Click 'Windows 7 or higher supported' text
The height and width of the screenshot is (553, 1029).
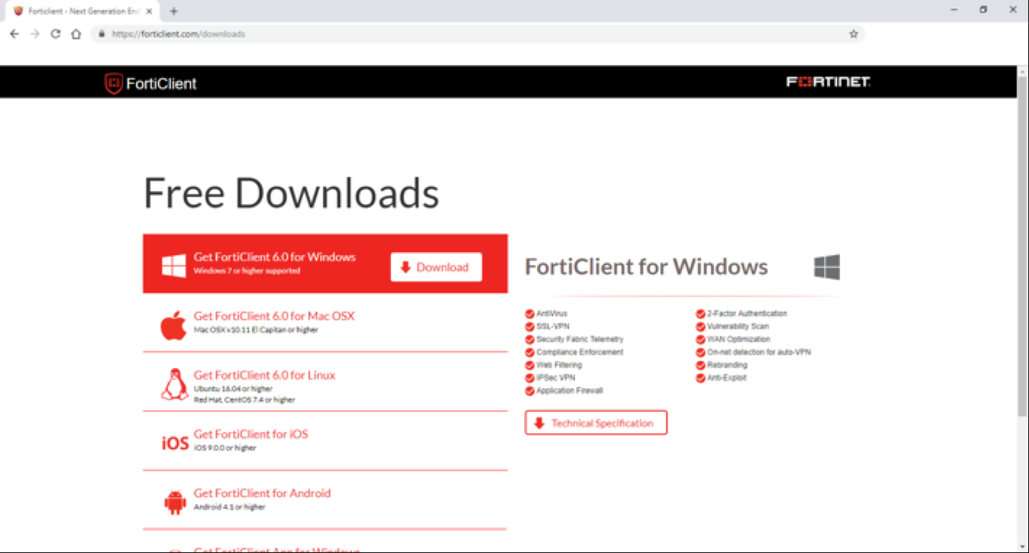[x=247, y=271]
